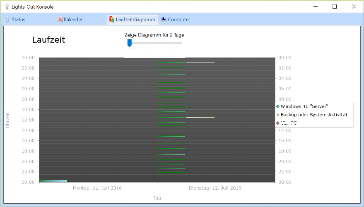The height and width of the screenshot is (207, 364).
Task: Click the light bulb Status tab icon
Action: [x=7, y=19]
